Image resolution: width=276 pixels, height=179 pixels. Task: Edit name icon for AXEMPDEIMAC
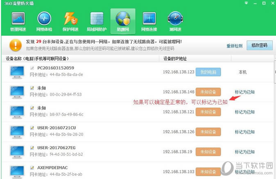coord(32,168)
